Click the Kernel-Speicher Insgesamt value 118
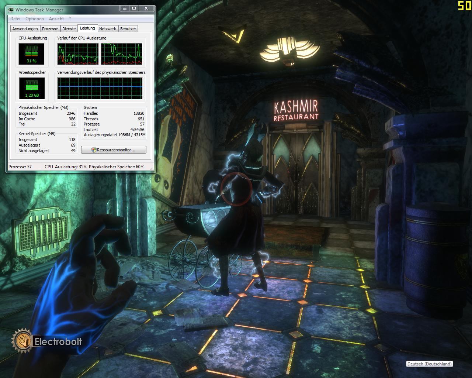472x378 pixels. [x=72, y=140]
